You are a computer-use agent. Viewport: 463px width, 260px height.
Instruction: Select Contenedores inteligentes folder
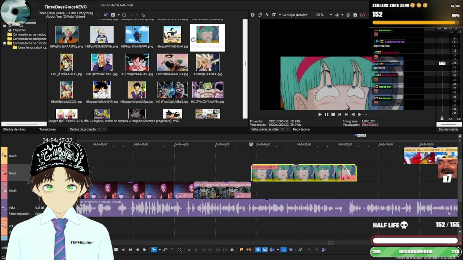click(x=30, y=39)
